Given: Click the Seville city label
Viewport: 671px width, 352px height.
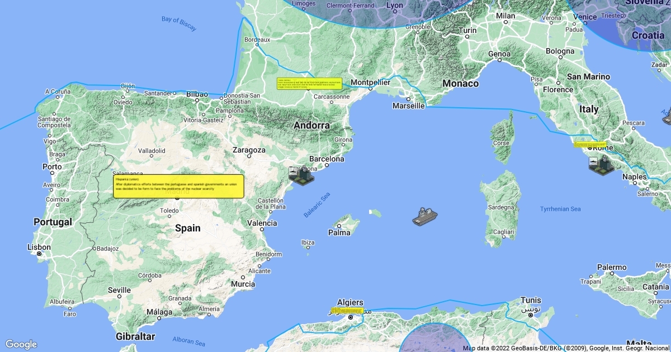Looking at the screenshot, I should (x=120, y=290).
